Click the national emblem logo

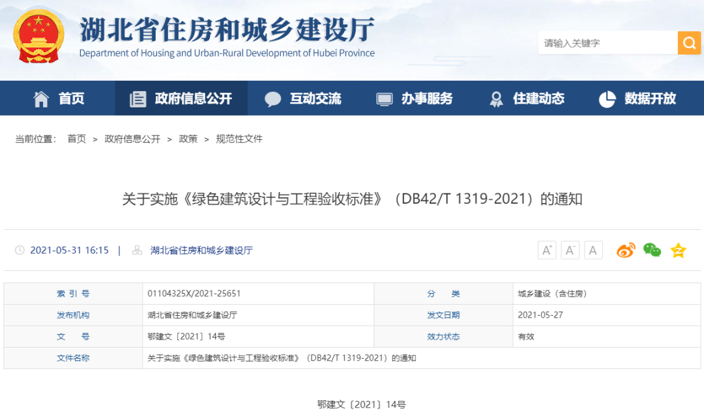[x=38, y=36]
